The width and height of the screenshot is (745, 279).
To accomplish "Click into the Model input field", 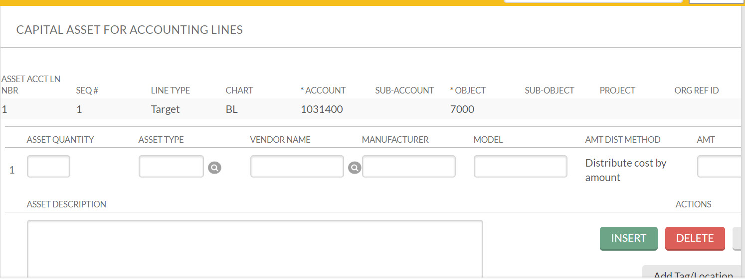I will tap(521, 167).
